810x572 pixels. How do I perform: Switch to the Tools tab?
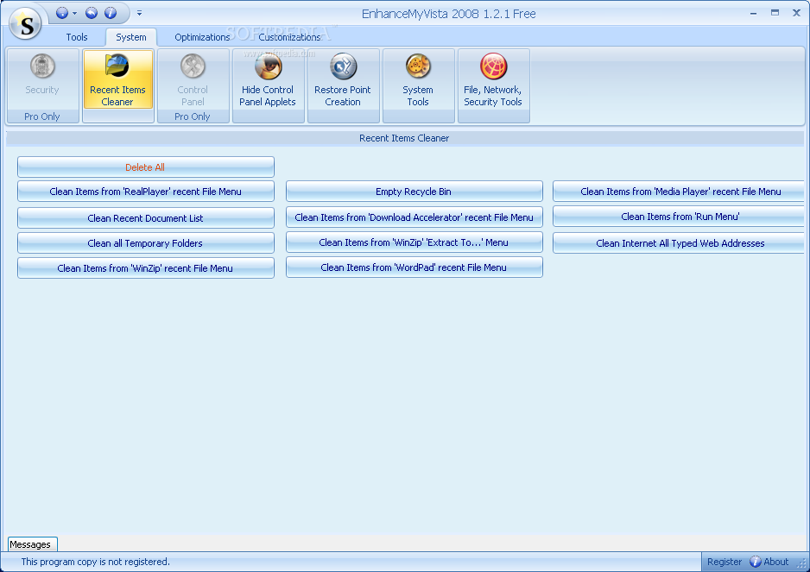tap(77, 37)
